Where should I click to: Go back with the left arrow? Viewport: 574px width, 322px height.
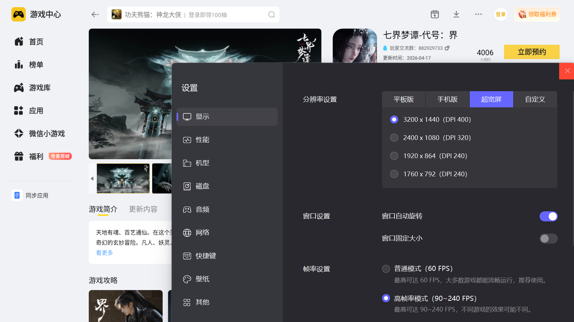95,14
